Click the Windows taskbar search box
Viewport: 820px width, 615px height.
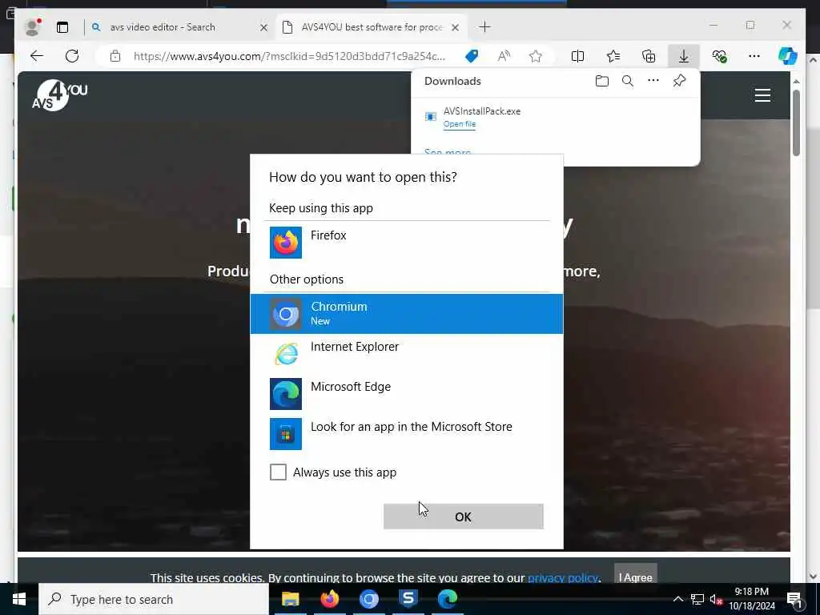tap(154, 599)
